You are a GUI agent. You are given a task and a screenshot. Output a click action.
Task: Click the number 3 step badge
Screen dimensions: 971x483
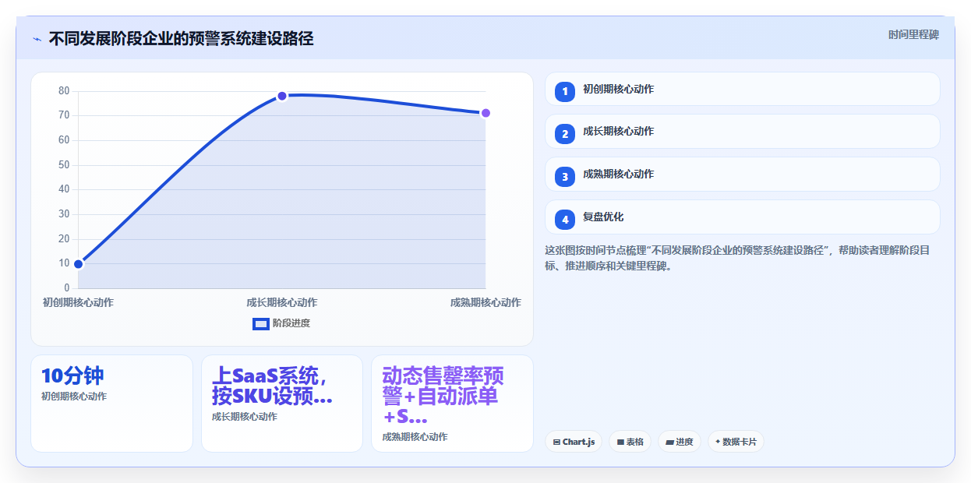click(x=565, y=177)
